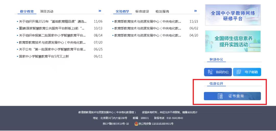This screenshot has width=276, height=131.
Task: Click the 协同办公 button
Action: (218, 72)
